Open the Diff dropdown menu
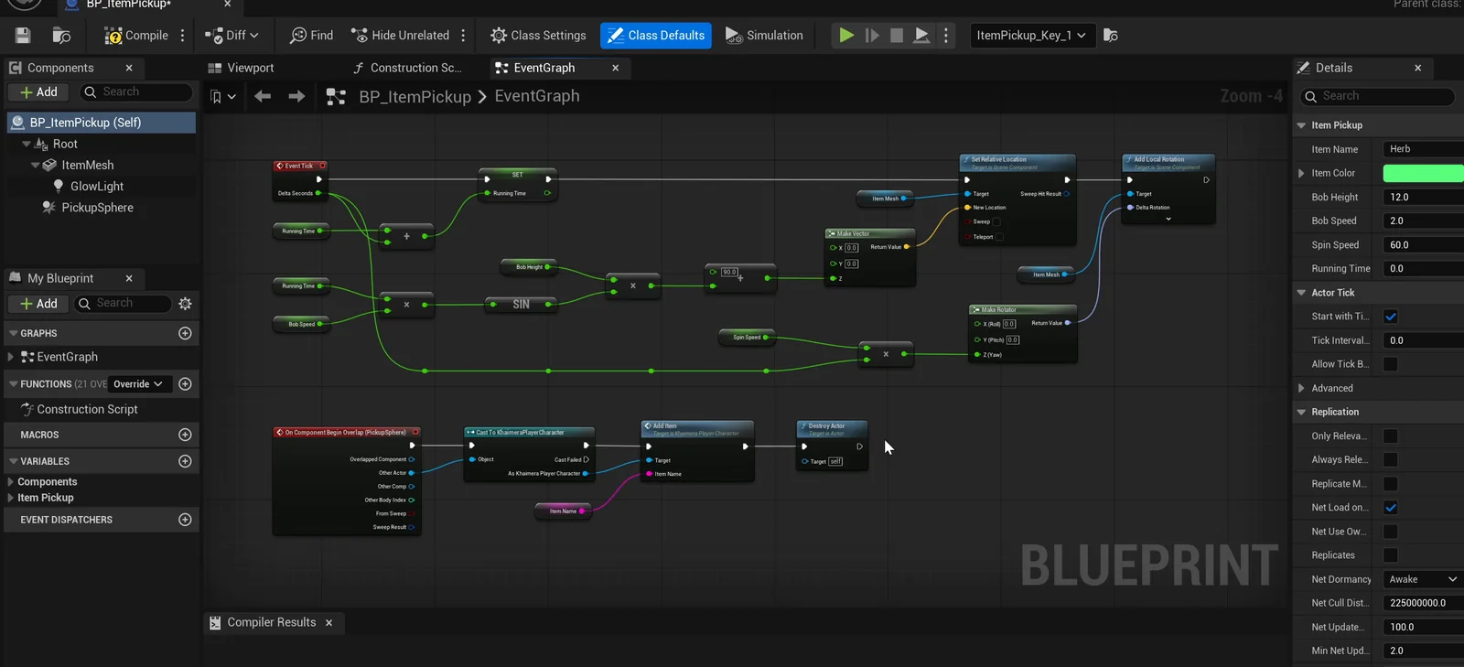The height and width of the screenshot is (667, 1464). pos(232,36)
